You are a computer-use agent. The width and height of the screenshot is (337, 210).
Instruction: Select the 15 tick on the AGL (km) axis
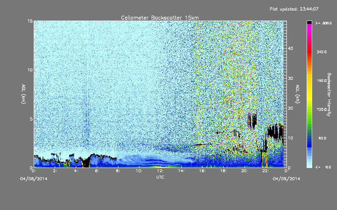pos(30,21)
